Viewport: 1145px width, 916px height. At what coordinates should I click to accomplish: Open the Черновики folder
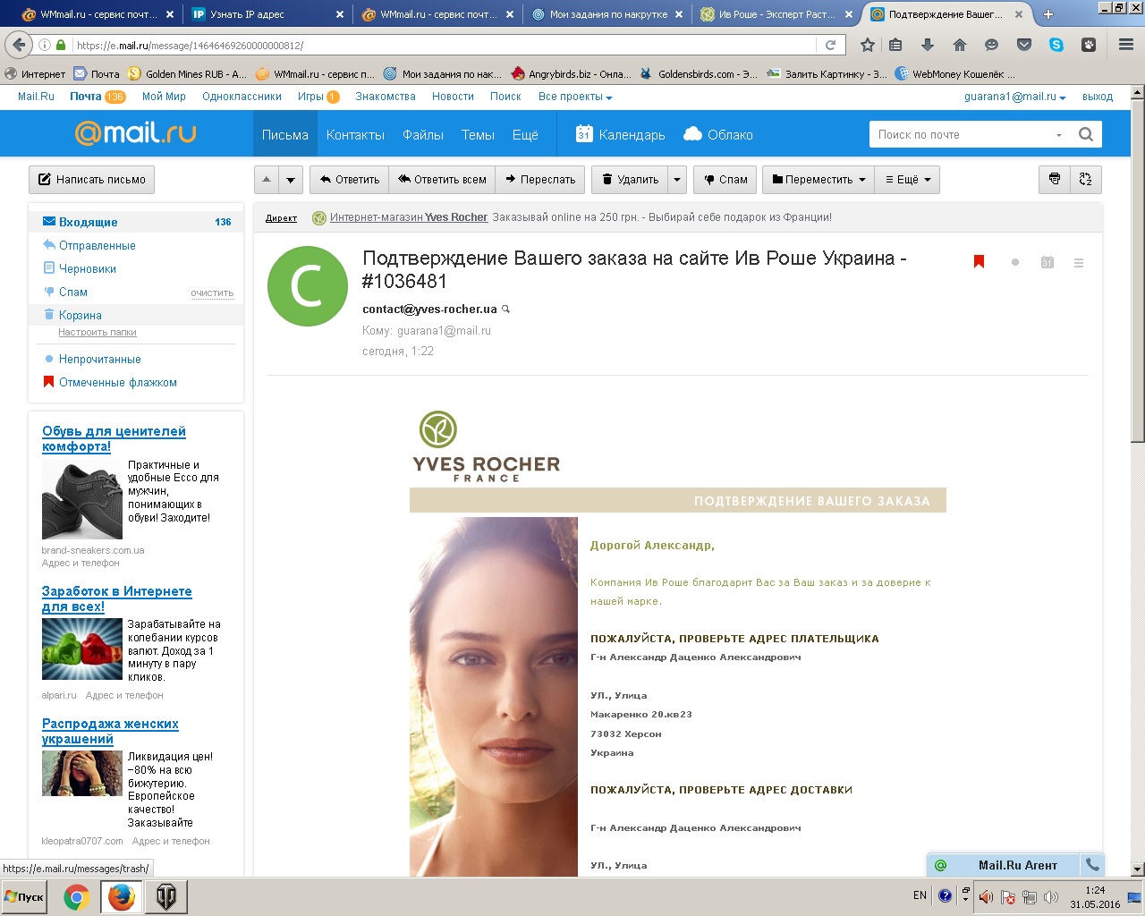(x=88, y=268)
